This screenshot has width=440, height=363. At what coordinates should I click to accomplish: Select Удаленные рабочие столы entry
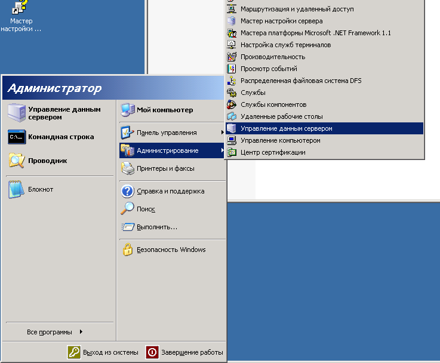tap(325, 116)
